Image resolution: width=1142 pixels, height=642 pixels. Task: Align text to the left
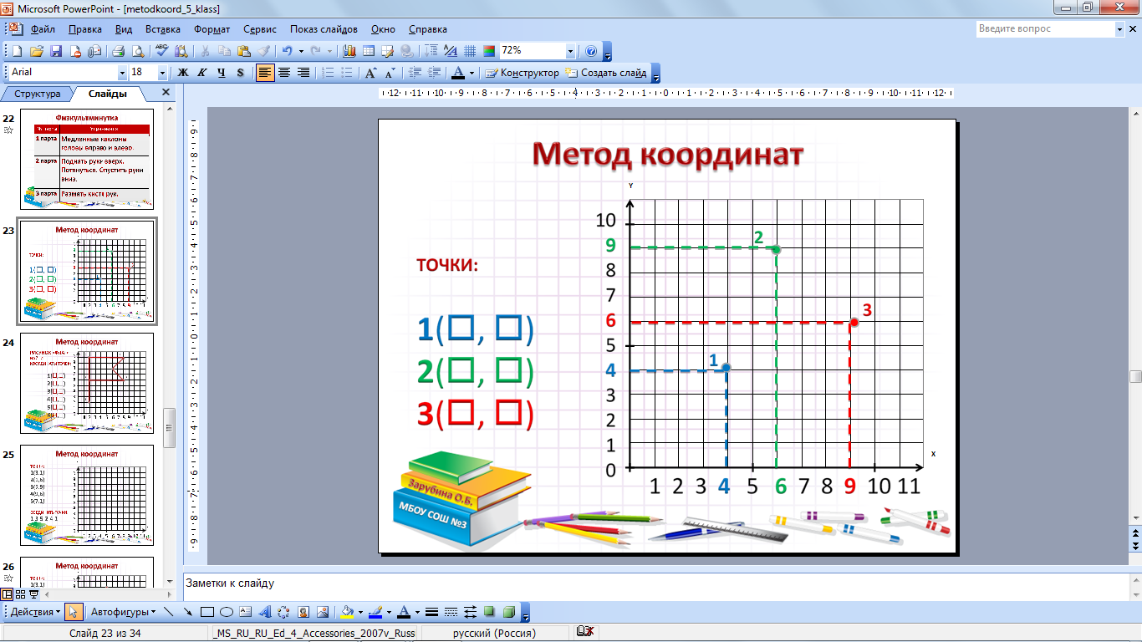265,73
